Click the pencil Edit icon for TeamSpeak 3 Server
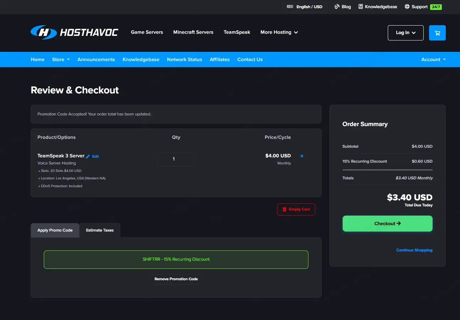Screen dimensions: 460x320 click(x=88, y=156)
